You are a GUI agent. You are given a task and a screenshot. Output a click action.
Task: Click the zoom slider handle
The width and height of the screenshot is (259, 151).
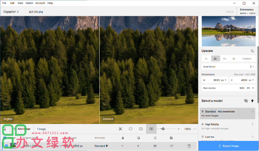pos(163,129)
